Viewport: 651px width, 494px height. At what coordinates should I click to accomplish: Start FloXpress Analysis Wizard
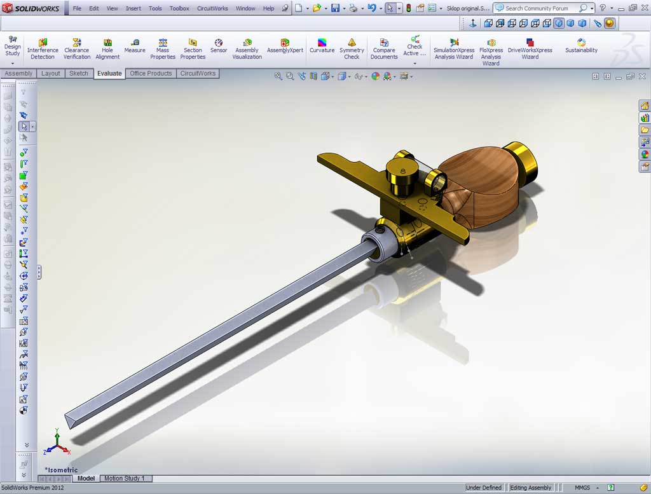coord(491,52)
